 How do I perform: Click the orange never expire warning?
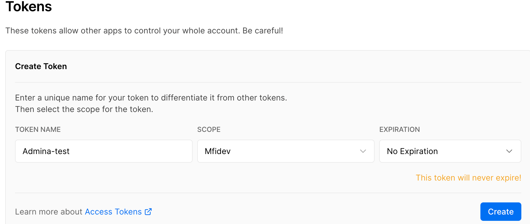[468, 178]
